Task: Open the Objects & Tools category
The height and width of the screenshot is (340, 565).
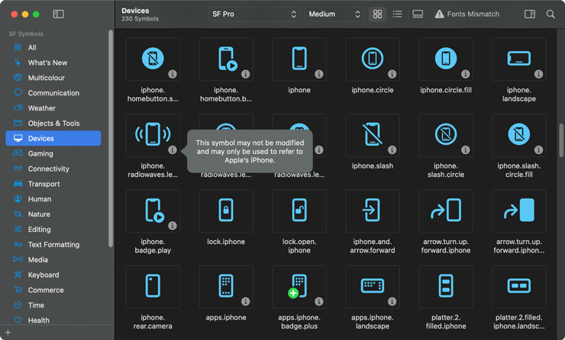Action: 53,123
